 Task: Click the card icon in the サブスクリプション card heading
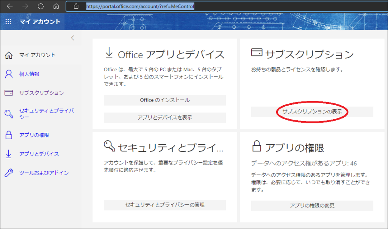(257, 52)
